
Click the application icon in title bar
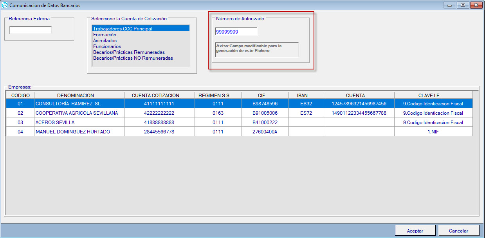pyautogui.click(x=5, y=5)
